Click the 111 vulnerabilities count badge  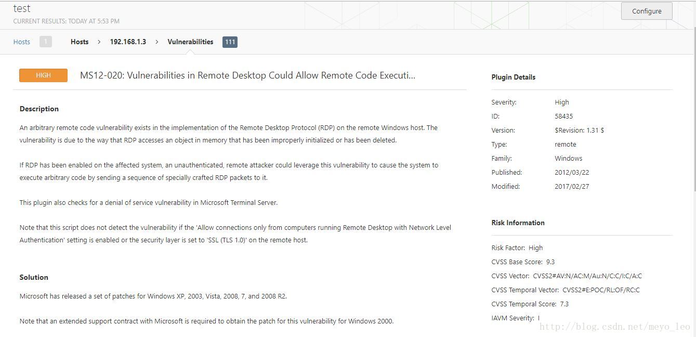coord(230,42)
